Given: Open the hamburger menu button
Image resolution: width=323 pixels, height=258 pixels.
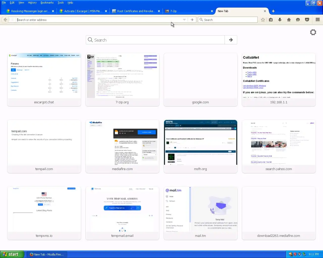Looking at the screenshot, I should point(318,20).
